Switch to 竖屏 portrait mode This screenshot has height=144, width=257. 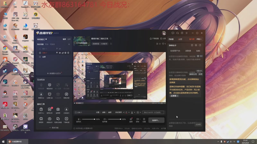coord(69,39)
